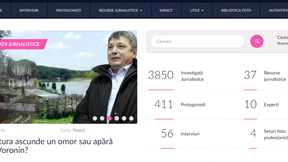This screenshot has width=288, height=162.
Task: Click the pink search magnifier button
Action: click(x=257, y=41)
